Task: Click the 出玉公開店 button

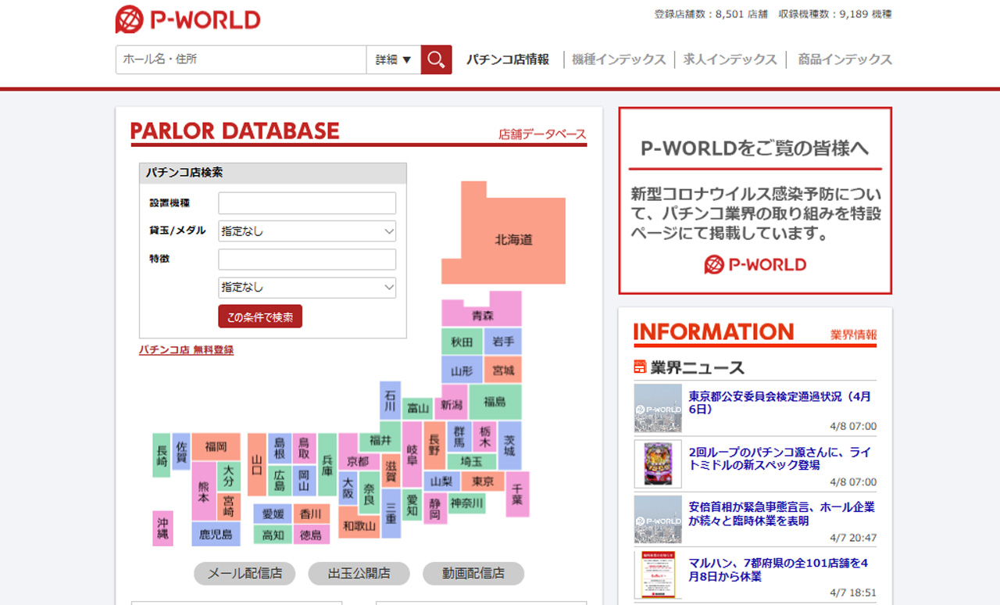Action: click(359, 573)
